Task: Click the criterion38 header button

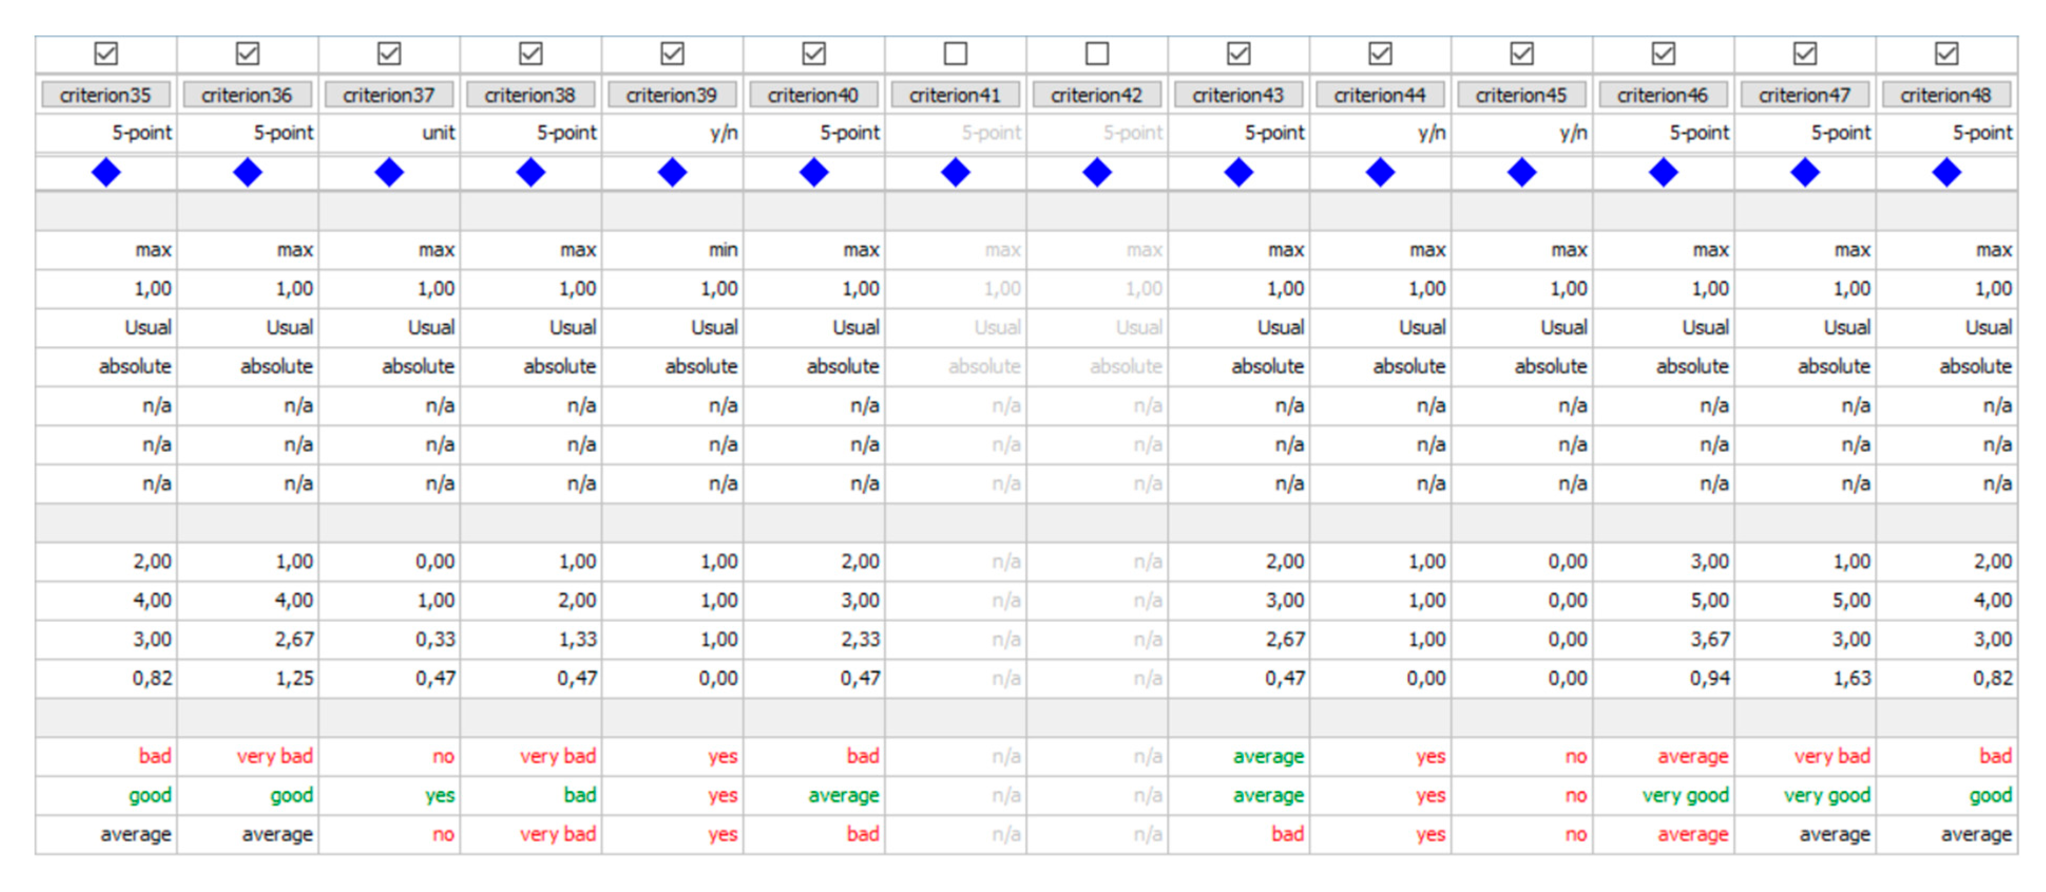Action: 530,95
